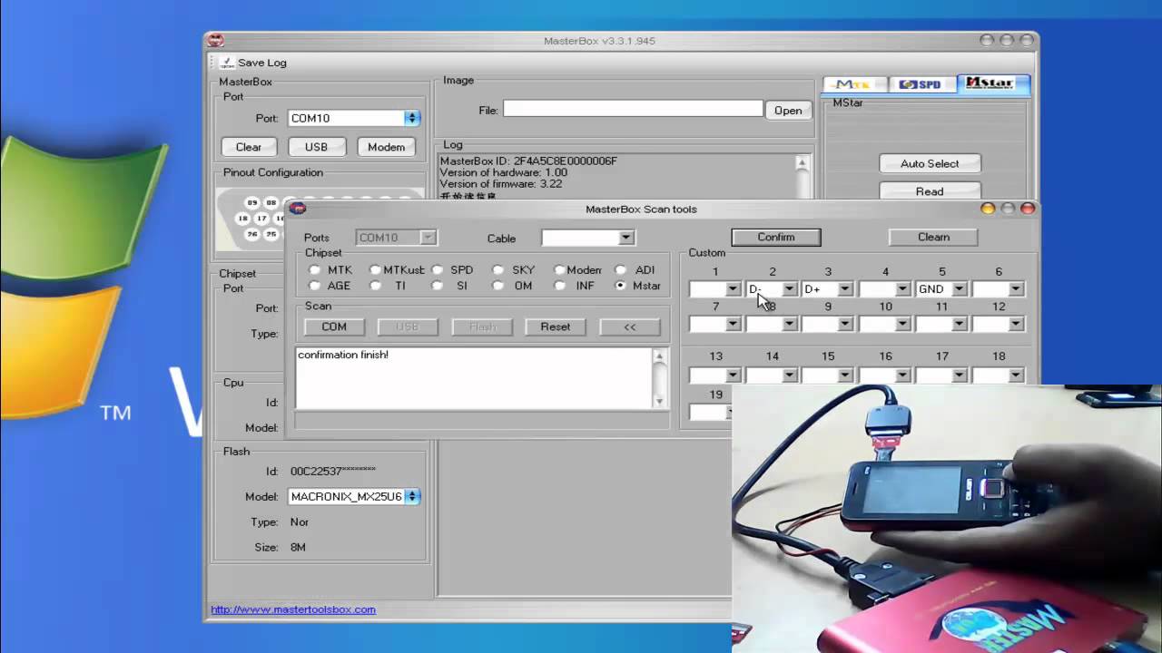
Task: Open custom pin 3 dropdown showing D+
Action: (845, 289)
